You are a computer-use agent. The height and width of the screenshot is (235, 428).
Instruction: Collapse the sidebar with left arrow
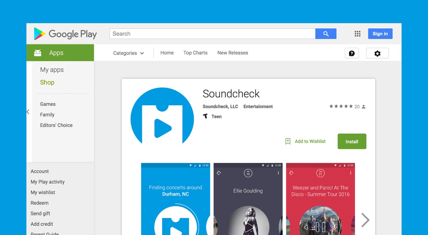[28, 112]
